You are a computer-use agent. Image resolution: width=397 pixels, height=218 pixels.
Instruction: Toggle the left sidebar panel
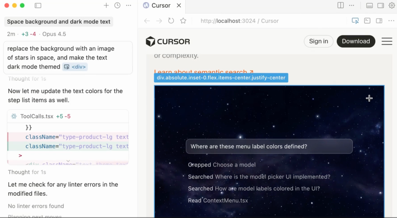pyautogui.click(x=38, y=6)
